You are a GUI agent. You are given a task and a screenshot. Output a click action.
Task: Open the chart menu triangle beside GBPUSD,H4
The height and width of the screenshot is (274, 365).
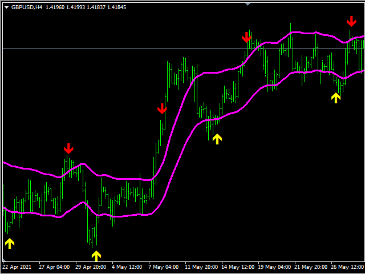pyautogui.click(x=6, y=7)
